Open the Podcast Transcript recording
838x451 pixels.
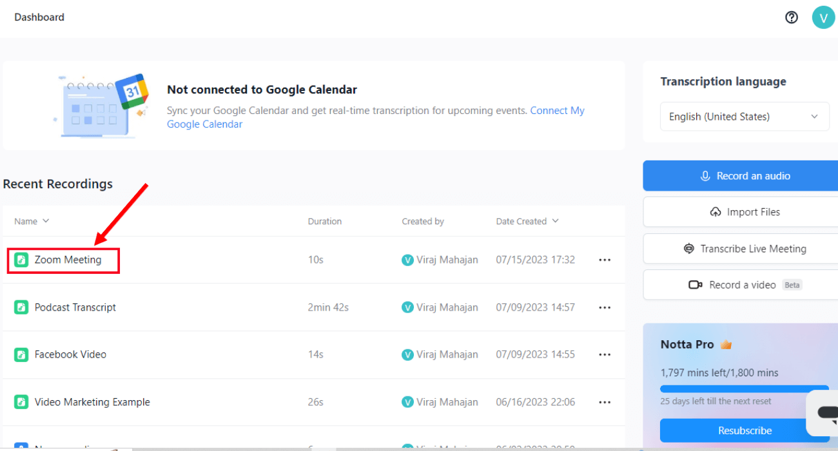click(75, 307)
